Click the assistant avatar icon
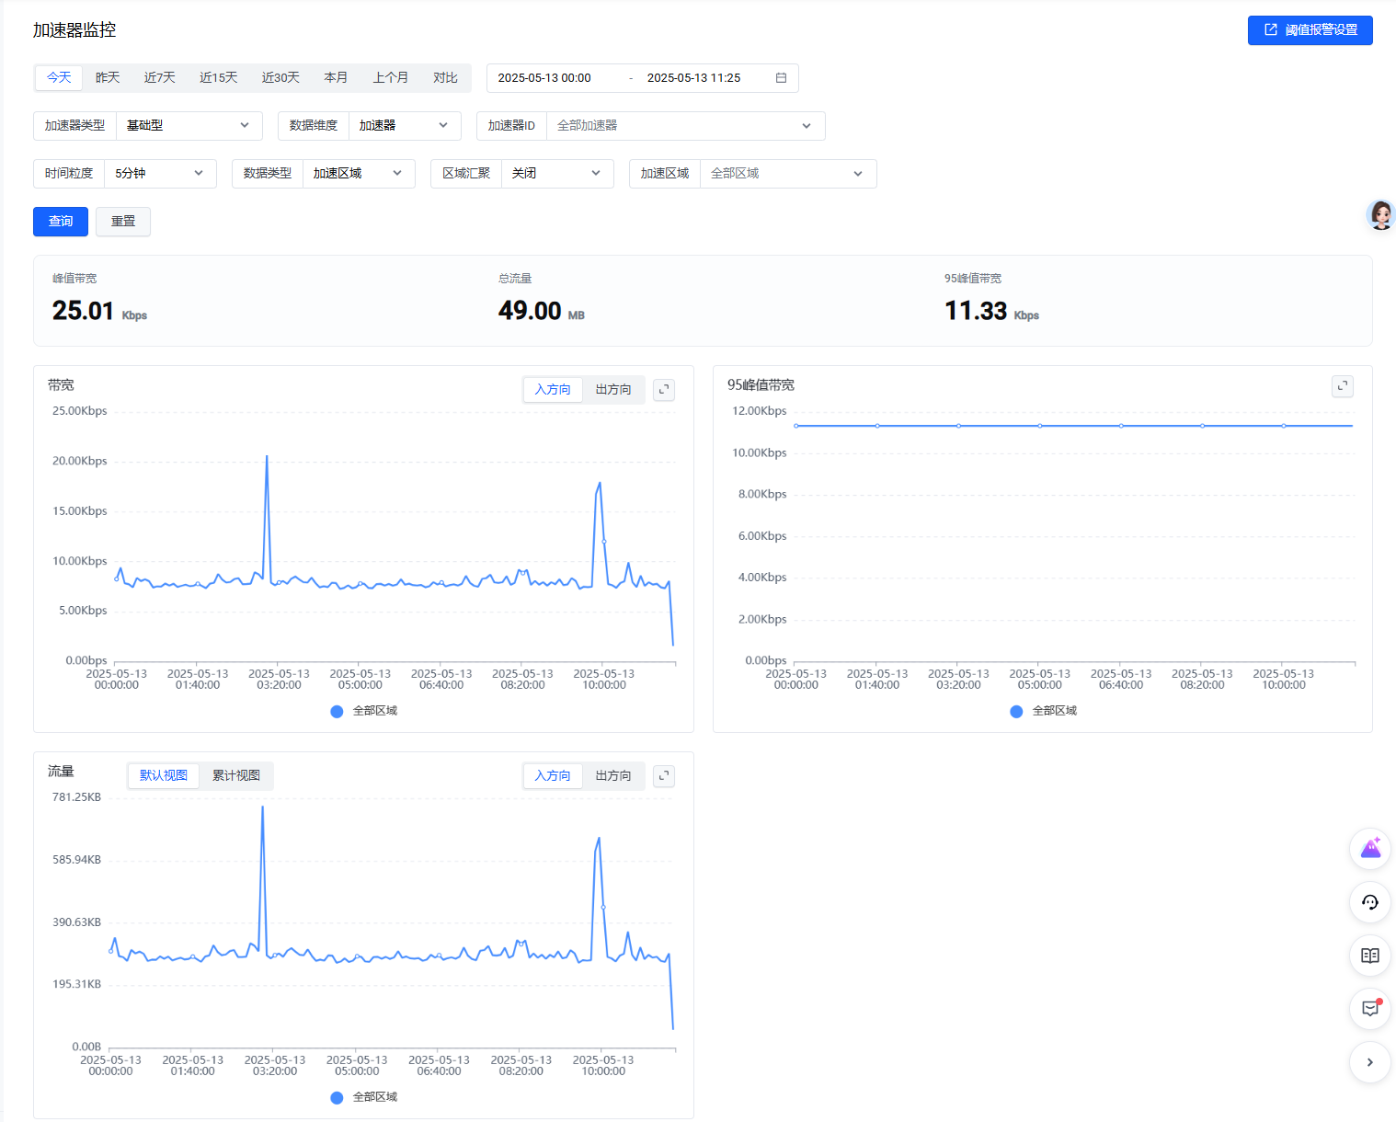Image resolution: width=1396 pixels, height=1122 pixels. coord(1379,215)
